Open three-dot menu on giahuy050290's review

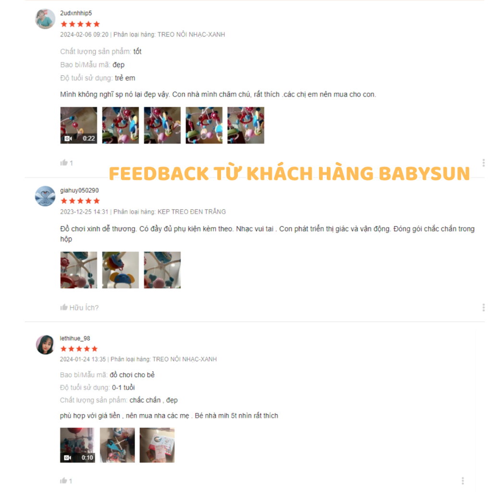tap(483, 307)
